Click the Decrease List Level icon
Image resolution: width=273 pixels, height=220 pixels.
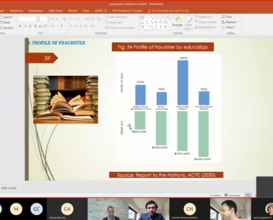pos(87,19)
